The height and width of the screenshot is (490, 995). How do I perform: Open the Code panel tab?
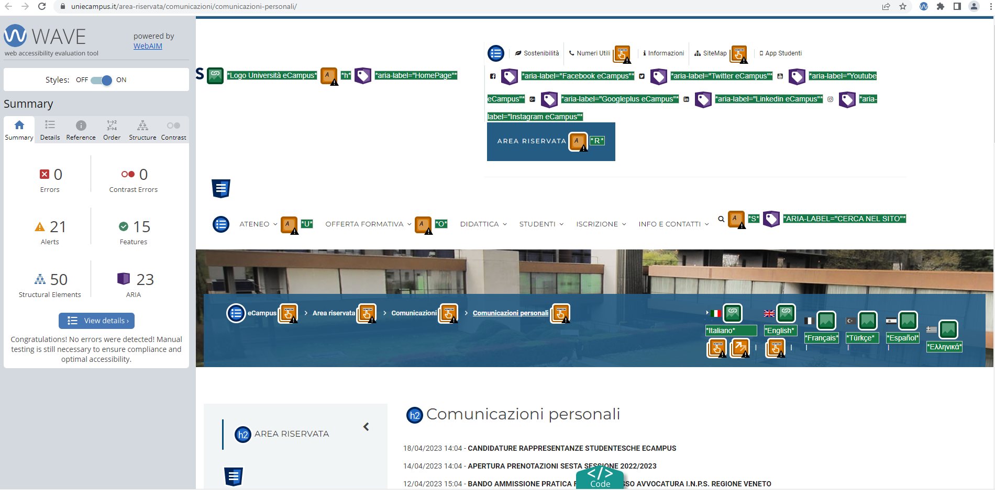click(600, 478)
